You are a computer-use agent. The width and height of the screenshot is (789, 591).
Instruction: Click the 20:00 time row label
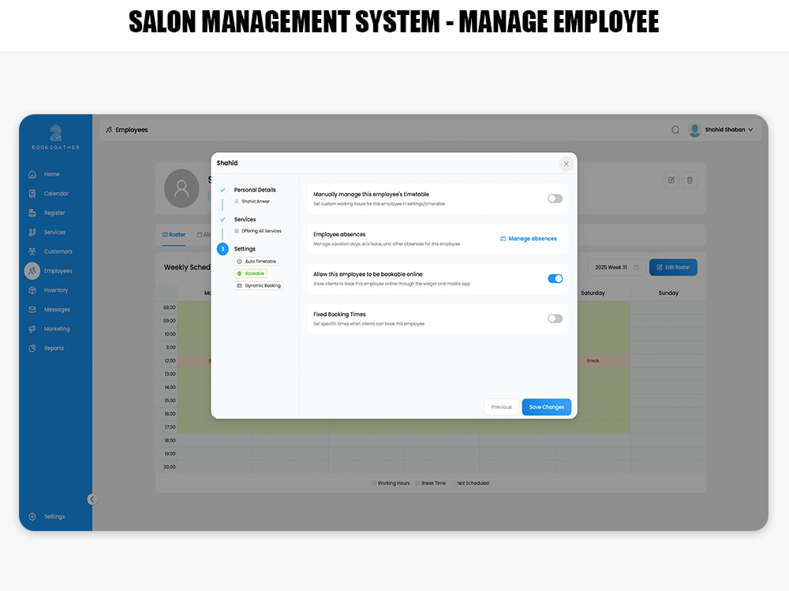coord(169,466)
